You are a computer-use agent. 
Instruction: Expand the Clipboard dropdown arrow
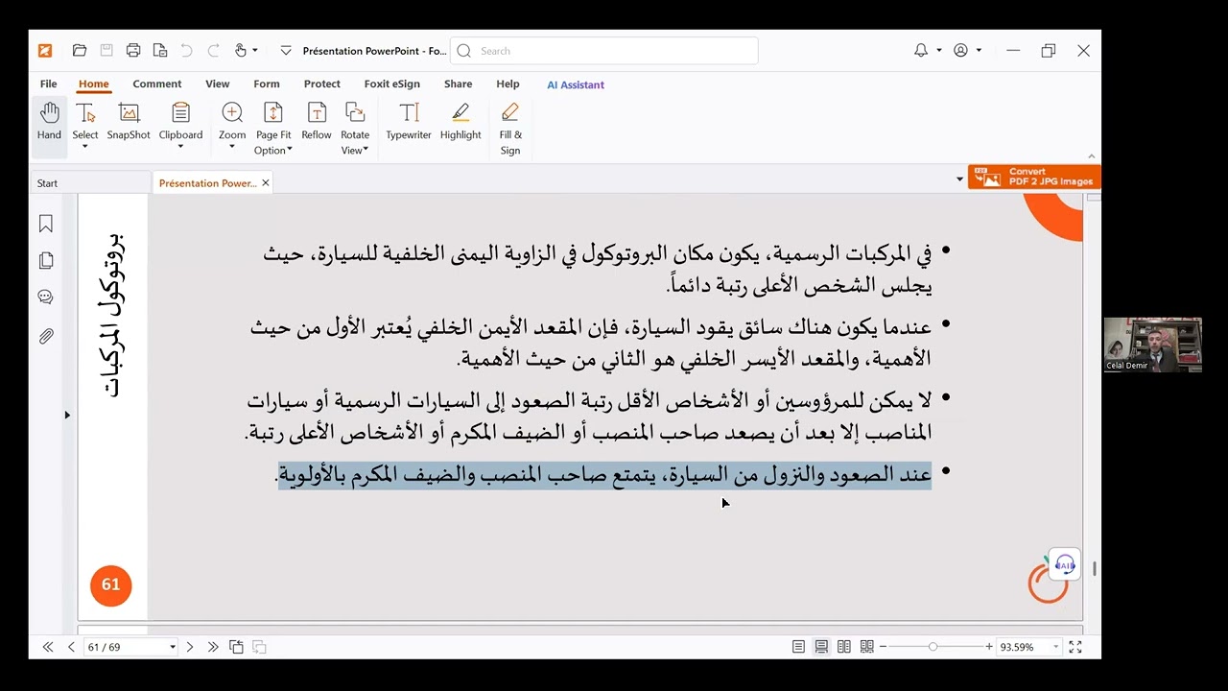[180, 148]
